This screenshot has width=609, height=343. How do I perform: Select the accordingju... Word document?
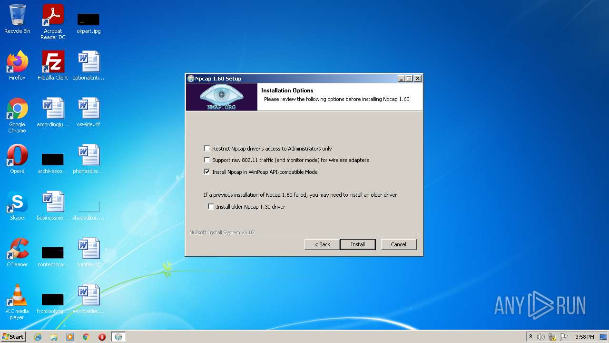point(53,112)
